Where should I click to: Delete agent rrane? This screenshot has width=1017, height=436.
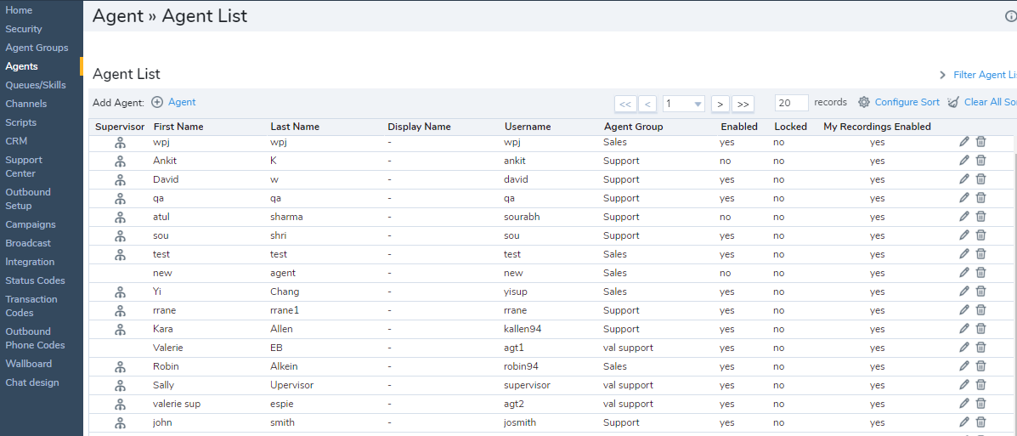click(980, 310)
